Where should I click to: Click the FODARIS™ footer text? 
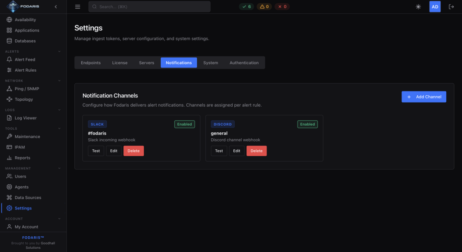[33, 238]
